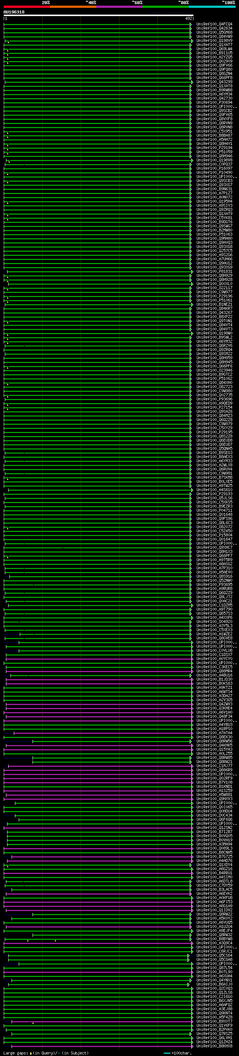The image size is (239, 1056).
Task: Select UniRef100_Q02909 label
Action: point(214,61)
